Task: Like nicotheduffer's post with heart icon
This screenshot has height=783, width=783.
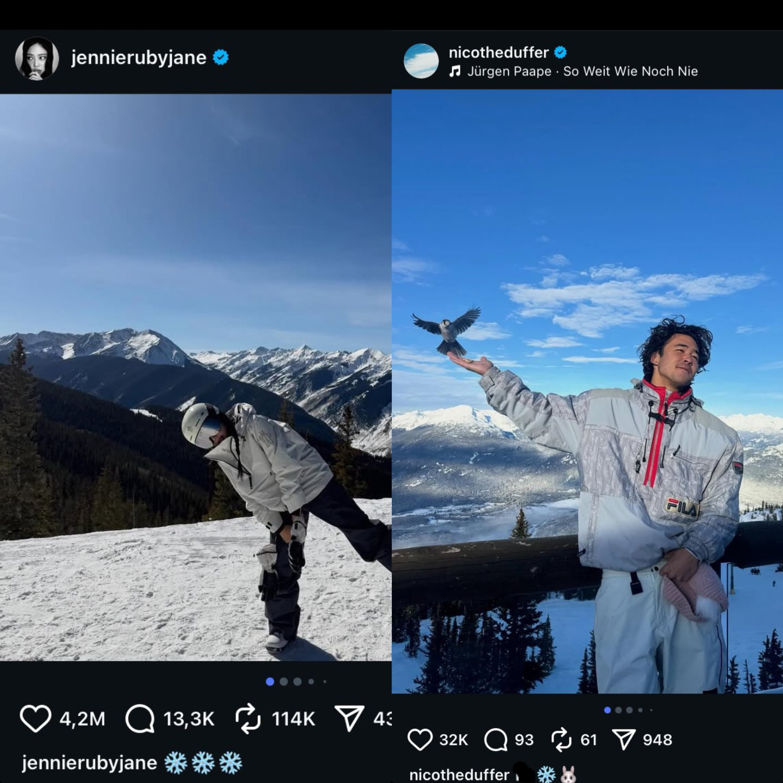Action: pos(420,740)
